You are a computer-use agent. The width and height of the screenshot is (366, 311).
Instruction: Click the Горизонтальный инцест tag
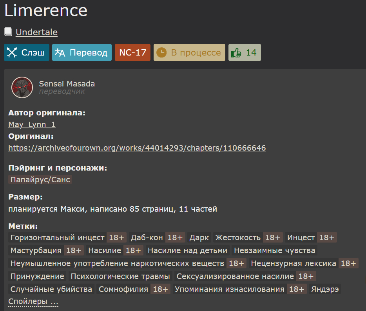pyautogui.click(x=58, y=237)
